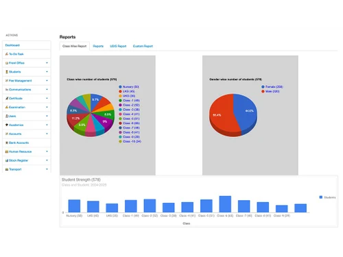This screenshot has width=343, height=257.
Task: Open the UDIS Report tab
Action: (x=118, y=46)
